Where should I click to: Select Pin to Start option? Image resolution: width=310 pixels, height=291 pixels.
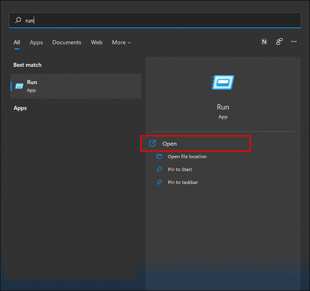pos(180,169)
